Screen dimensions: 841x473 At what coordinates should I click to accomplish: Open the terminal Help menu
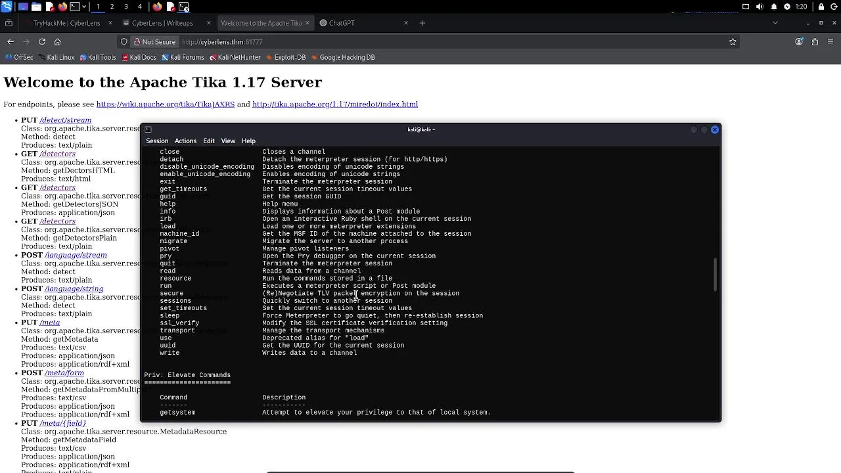point(248,141)
